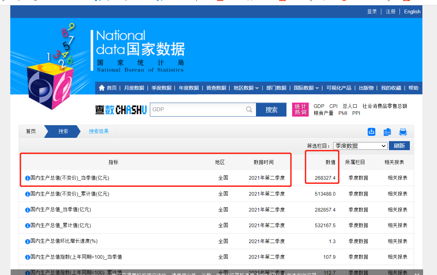Click 搜索结果 breadcrumb item
This screenshot has height=275, width=437.
pos(99,132)
